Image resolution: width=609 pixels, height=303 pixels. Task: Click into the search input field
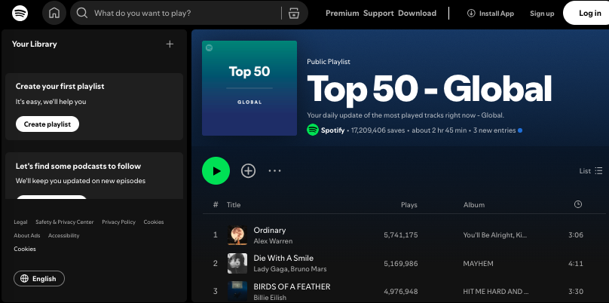point(186,14)
